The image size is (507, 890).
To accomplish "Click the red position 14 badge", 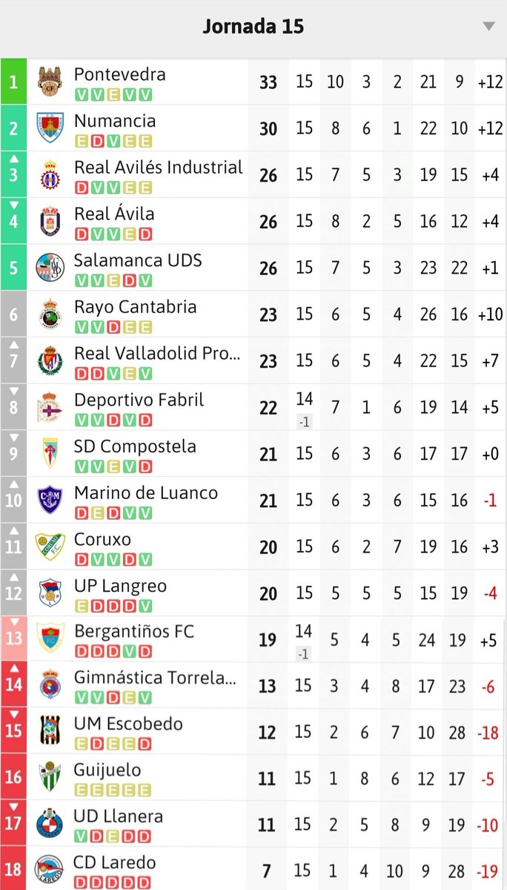I will pos(13,685).
